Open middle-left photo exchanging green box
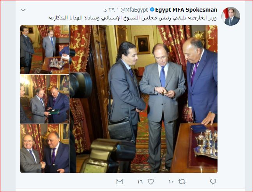This screenshot has width=253, height=192. [x=45, y=99]
